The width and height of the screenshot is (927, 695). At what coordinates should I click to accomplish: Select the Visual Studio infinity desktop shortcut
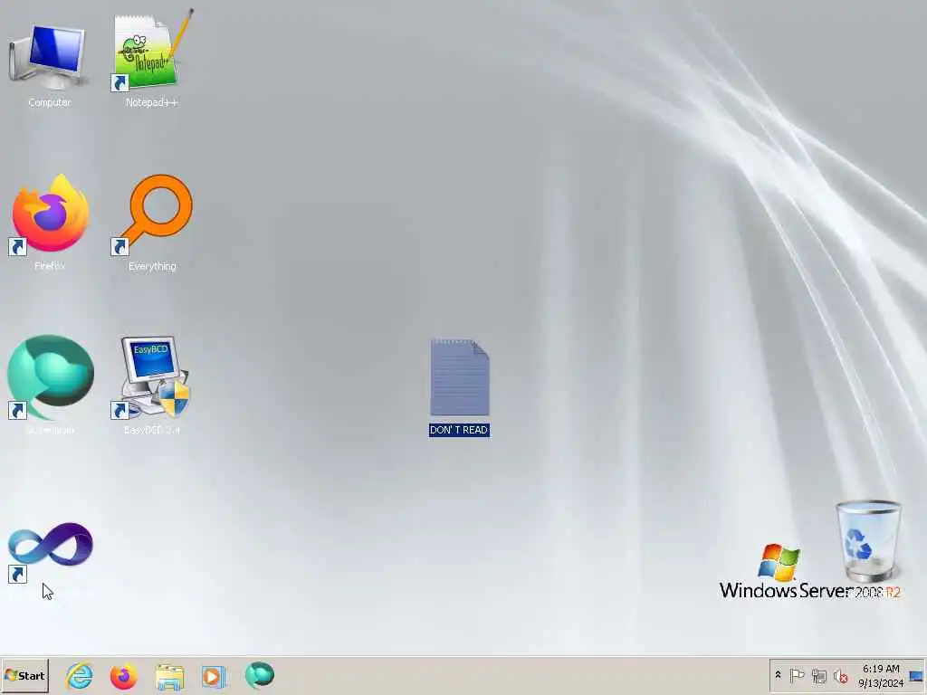51,551
